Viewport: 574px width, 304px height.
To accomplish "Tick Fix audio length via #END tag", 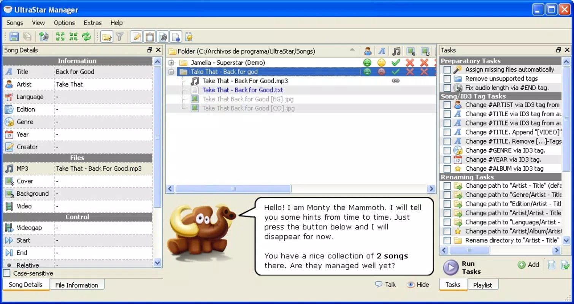I will [447, 88].
